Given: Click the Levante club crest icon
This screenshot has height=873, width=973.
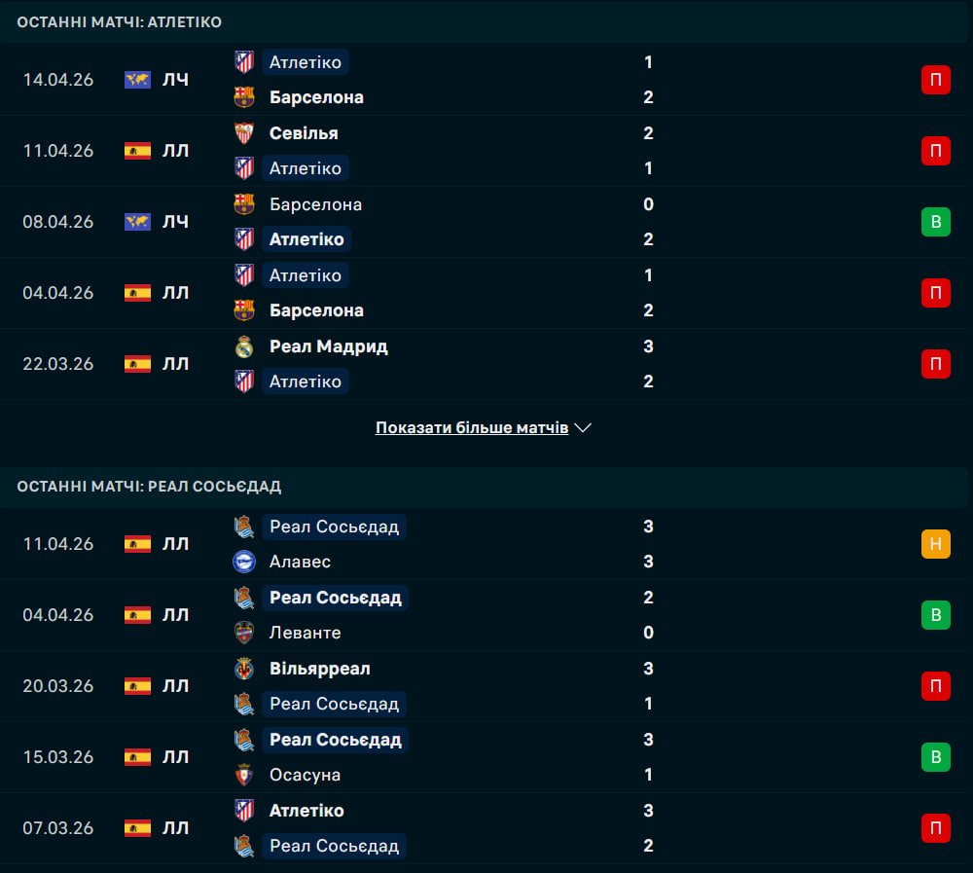Looking at the screenshot, I should coord(244,633).
